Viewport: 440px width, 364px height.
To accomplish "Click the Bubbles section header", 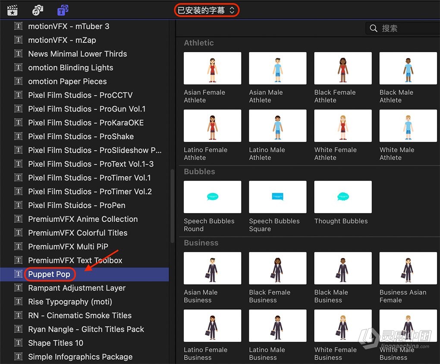I will tap(200, 172).
